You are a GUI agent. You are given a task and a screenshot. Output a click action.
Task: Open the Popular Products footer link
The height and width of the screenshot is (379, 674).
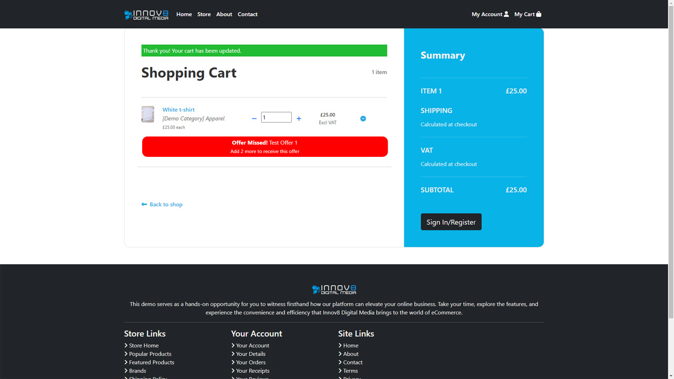coord(150,354)
